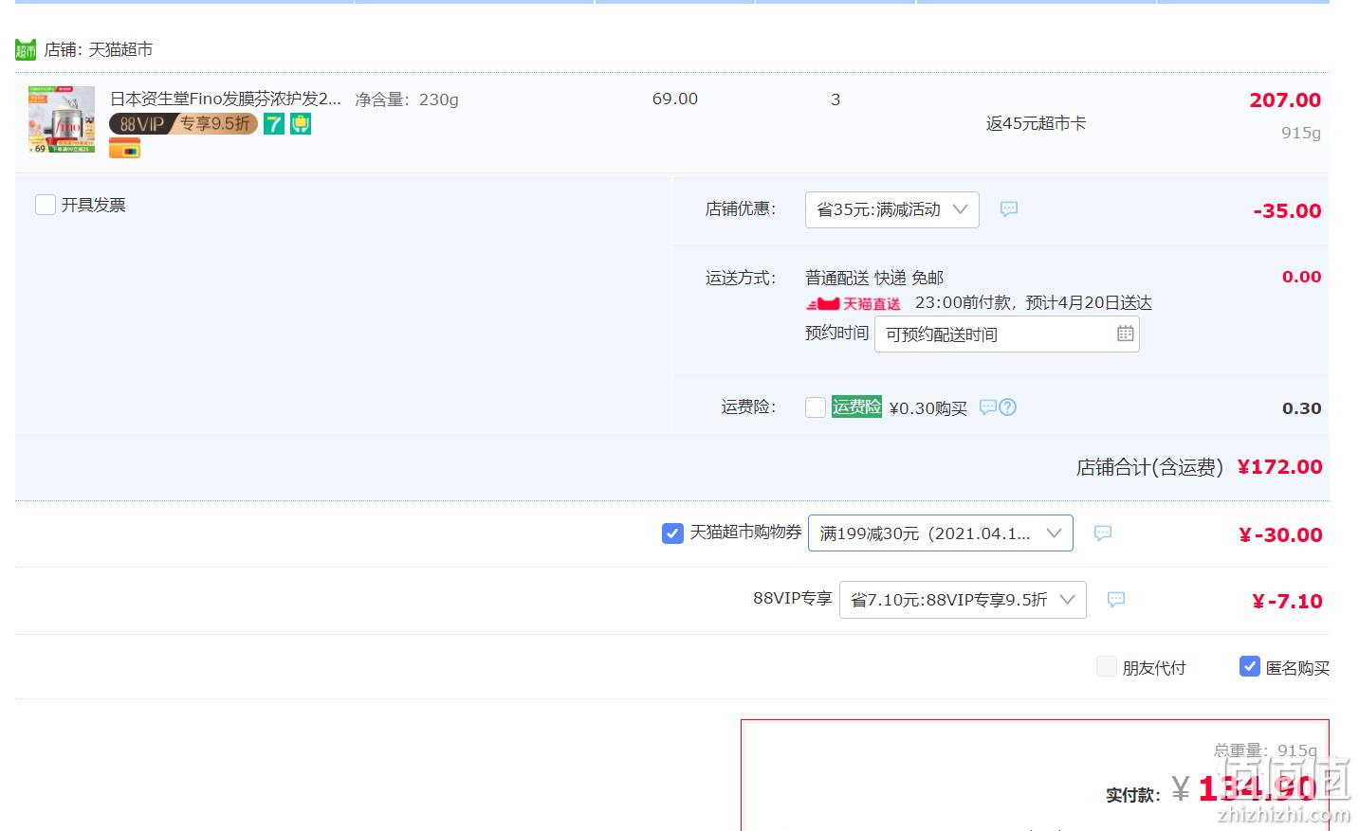Image resolution: width=1359 pixels, height=831 pixels.
Task: Uncheck the 匿名购买 anonymous purchase checkbox
Action: [1250, 666]
